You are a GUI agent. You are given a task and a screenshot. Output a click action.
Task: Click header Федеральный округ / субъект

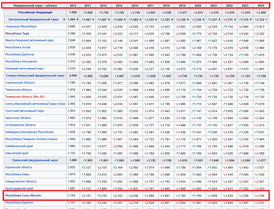(x=35, y=5)
